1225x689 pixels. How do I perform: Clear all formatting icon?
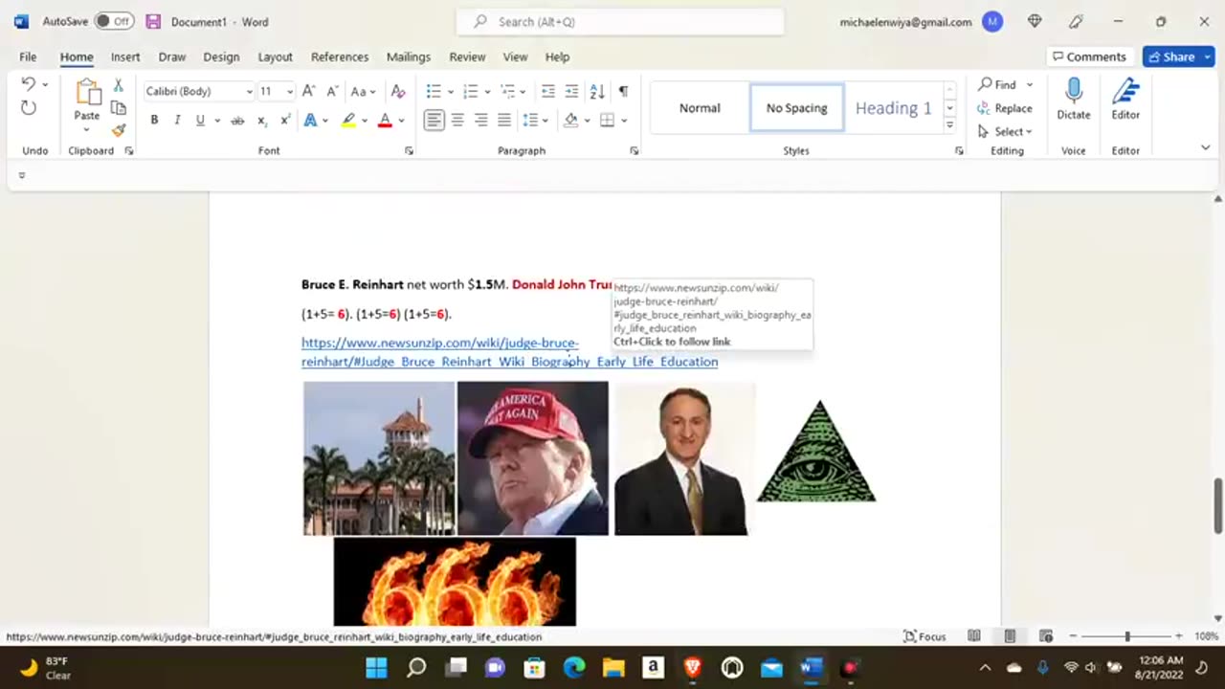coord(398,91)
